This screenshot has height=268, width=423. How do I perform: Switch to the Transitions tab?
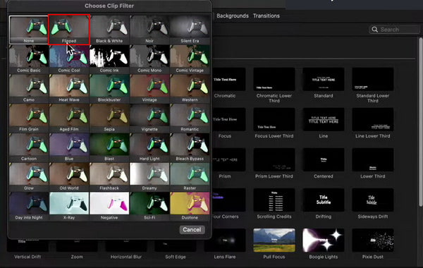pyautogui.click(x=266, y=16)
